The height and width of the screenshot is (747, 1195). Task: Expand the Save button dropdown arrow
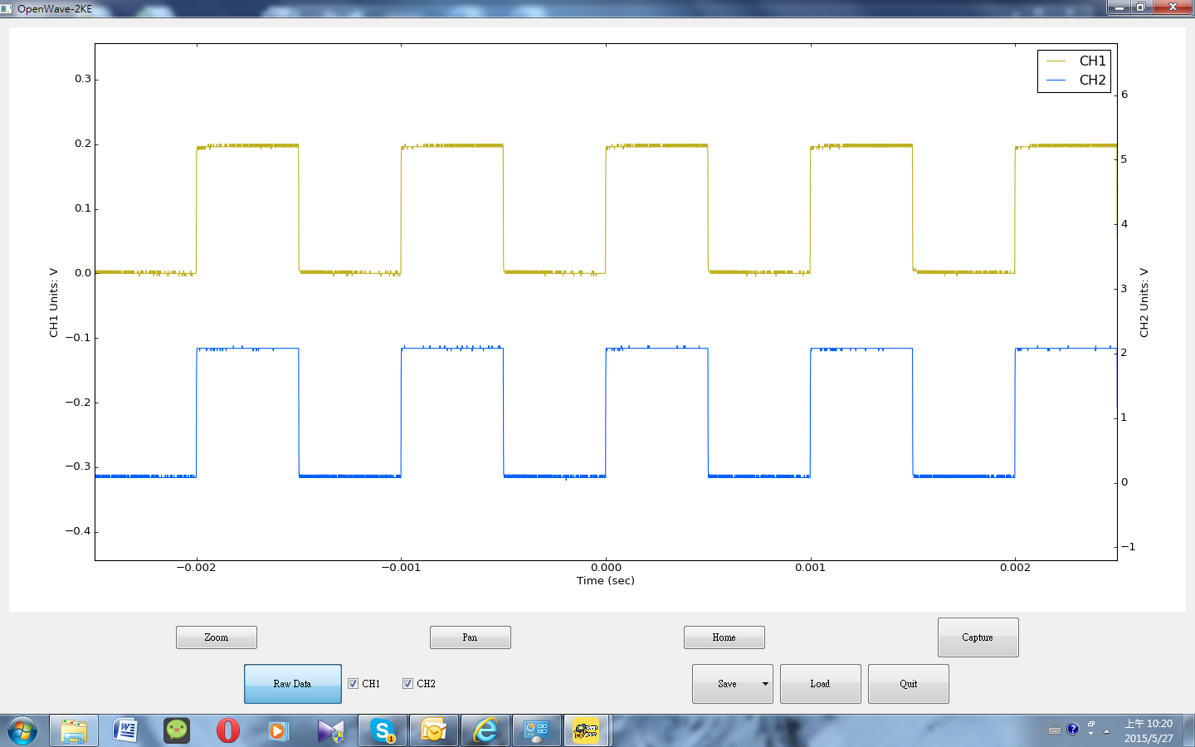click(x=764, y=684)
